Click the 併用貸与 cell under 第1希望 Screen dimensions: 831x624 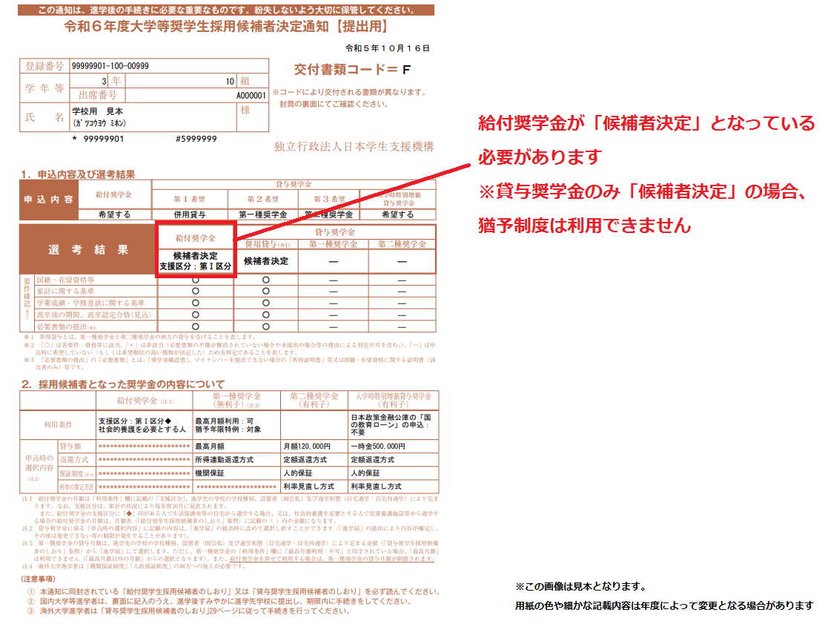pyautogui.click(x=188, y=214)
